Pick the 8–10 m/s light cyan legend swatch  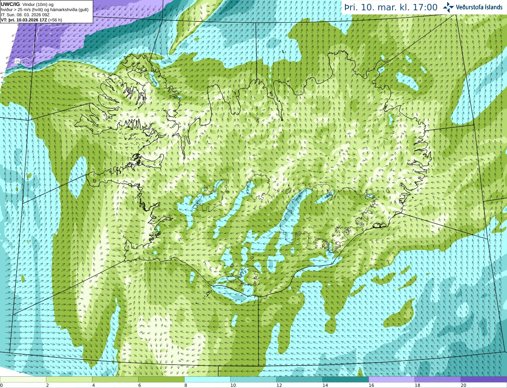(207, 379)
